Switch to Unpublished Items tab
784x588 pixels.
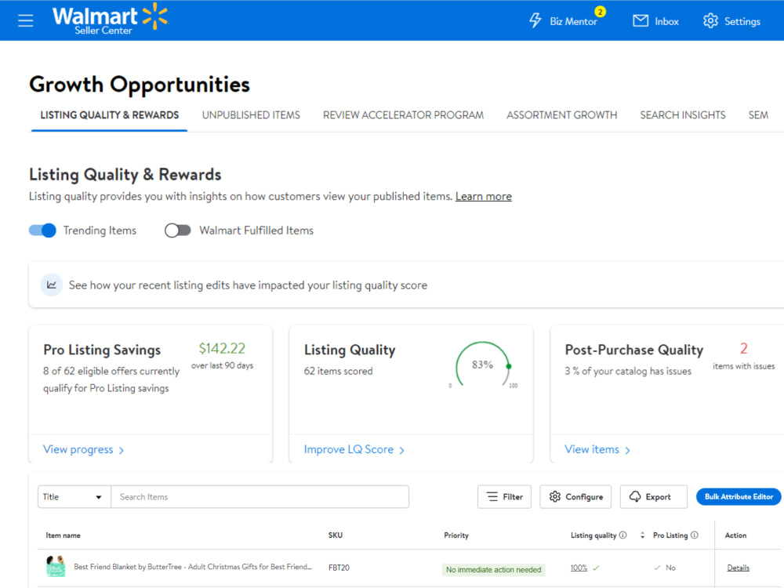(251, 115)
